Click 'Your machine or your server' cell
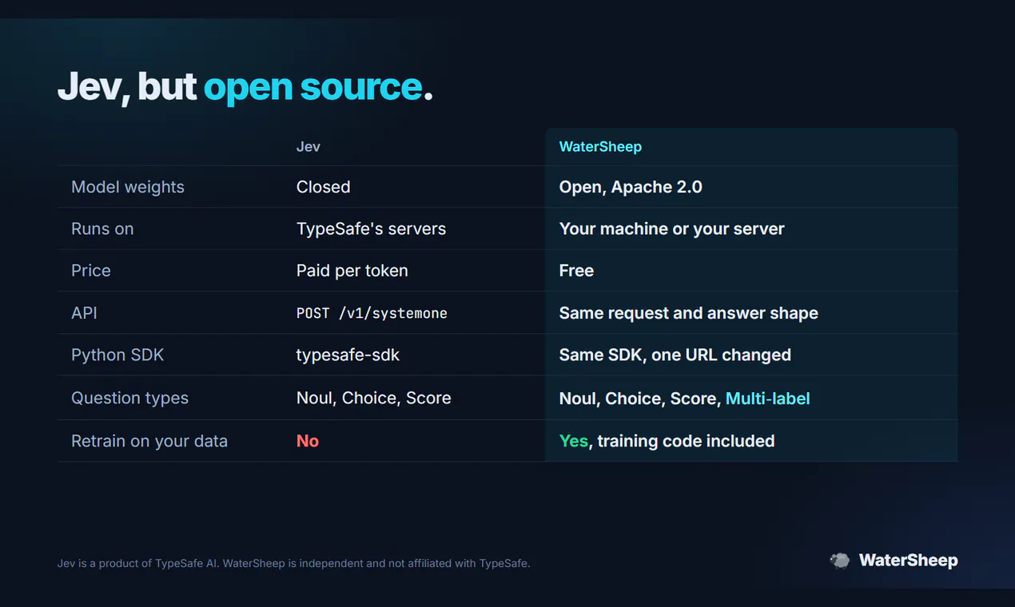 click(x=671, y=228)
